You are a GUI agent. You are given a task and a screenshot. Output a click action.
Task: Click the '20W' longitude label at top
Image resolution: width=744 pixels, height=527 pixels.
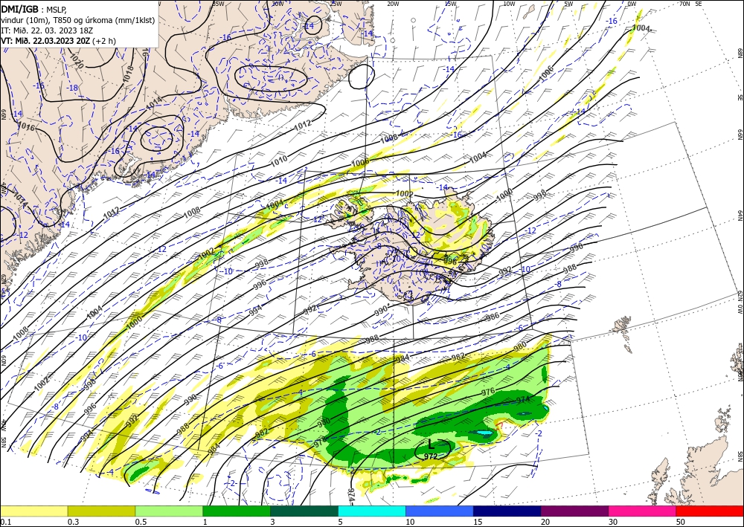[x=393, y=4]
